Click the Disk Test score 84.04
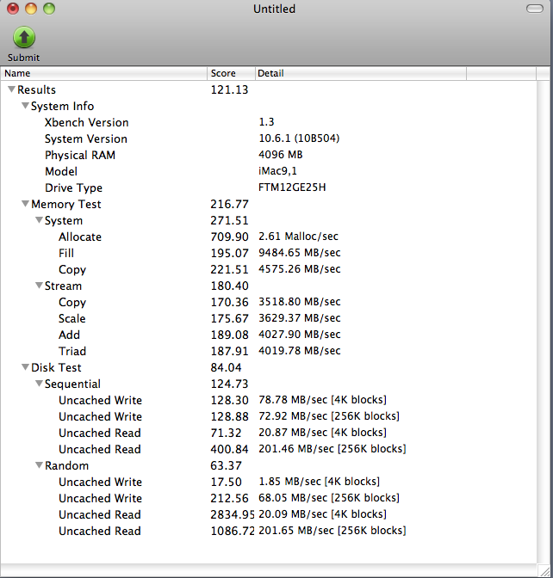 click(x=226, y=367)
